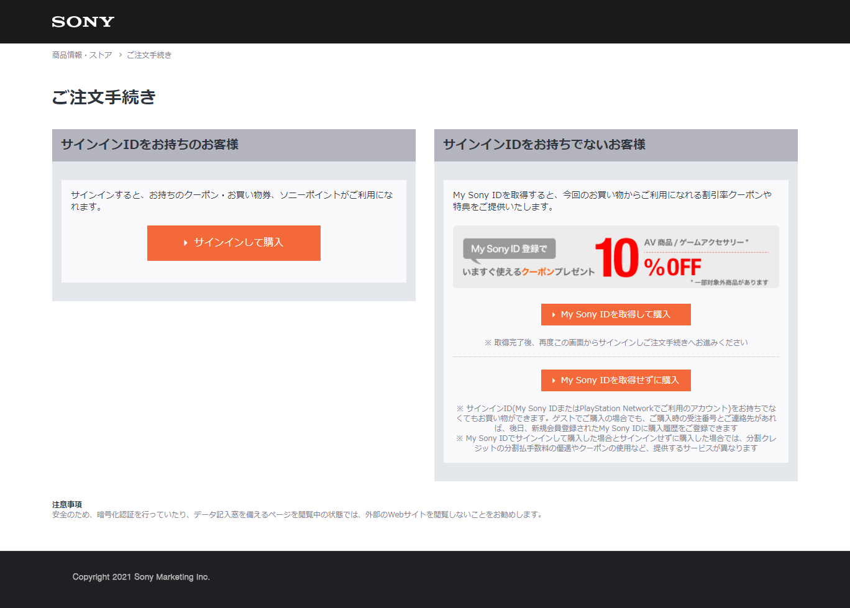Click the SONY logo in header
The height and width of the screenshot is (608, 850).
point(83,22)
